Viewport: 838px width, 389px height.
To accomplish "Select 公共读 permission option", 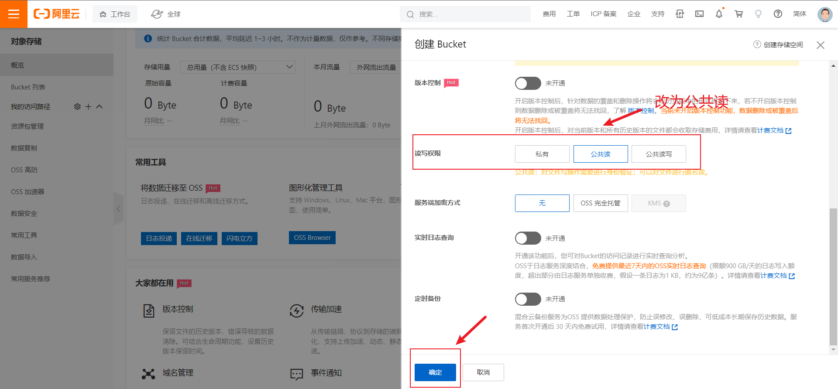I will pos(601,154).
